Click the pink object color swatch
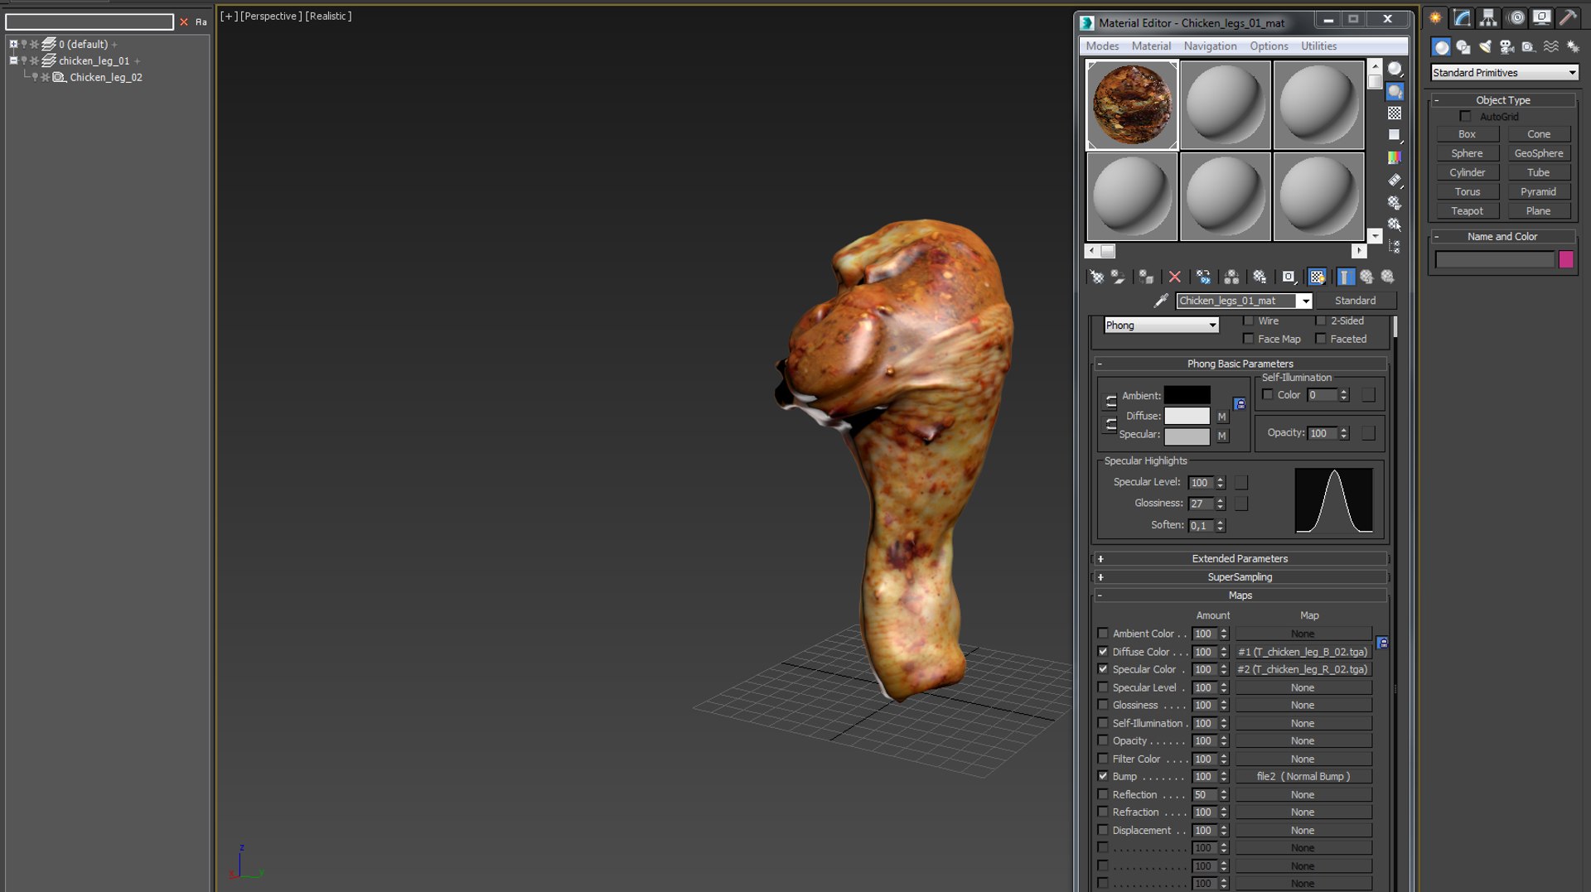This screenshot has height=892, width=1591. tap(1566, 260)
